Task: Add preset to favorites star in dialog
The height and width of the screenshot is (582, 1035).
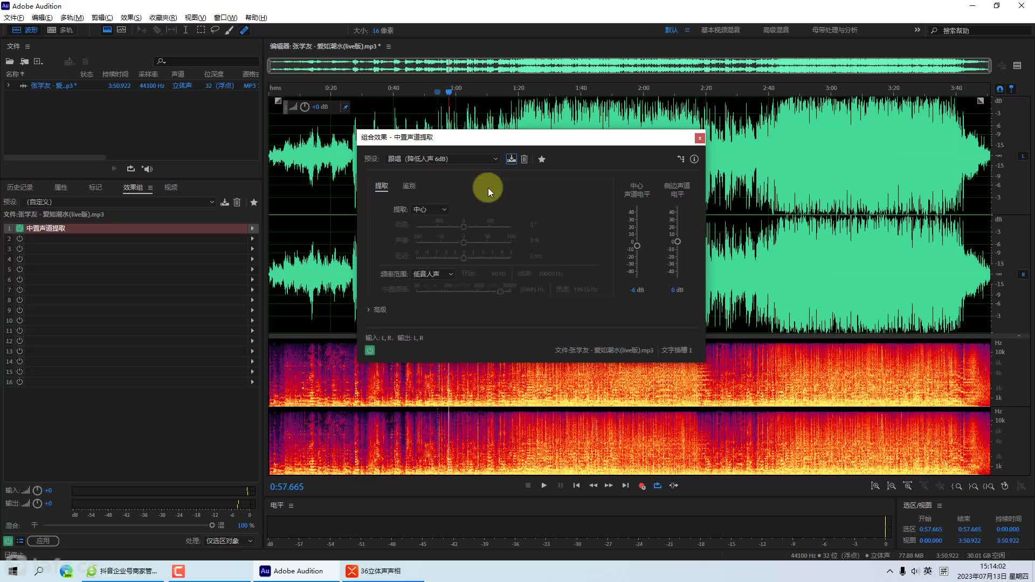Action: [542, 159]
